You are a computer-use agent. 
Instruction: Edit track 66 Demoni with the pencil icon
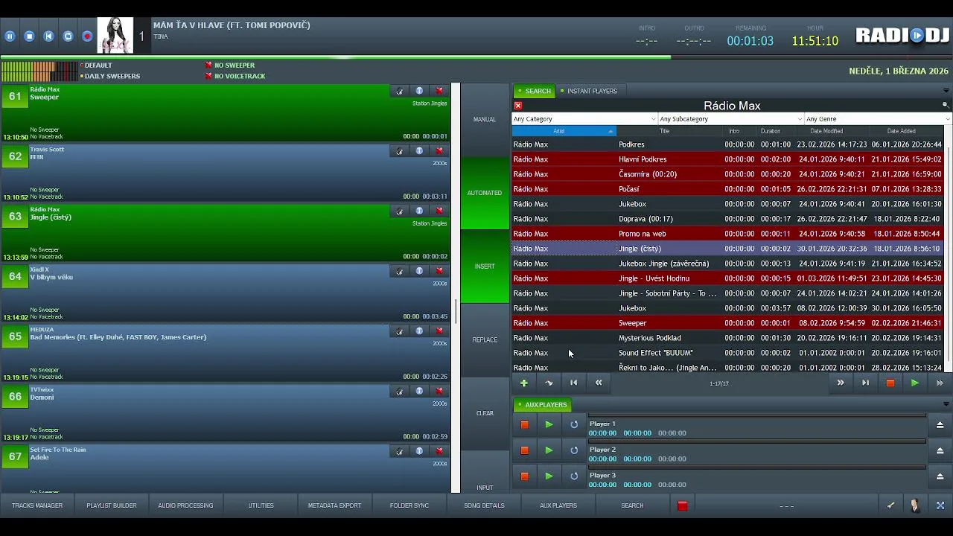coord(400,391)
